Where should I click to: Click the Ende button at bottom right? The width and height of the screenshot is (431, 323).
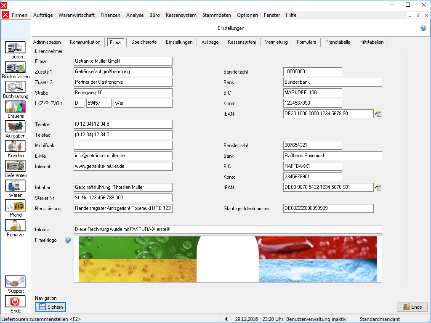click(412, 307)
